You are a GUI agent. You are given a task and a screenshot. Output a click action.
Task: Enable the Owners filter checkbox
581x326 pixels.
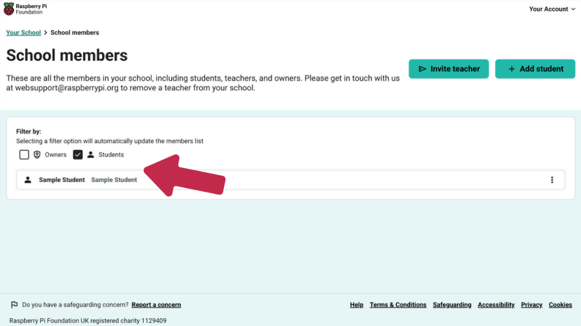24,155
